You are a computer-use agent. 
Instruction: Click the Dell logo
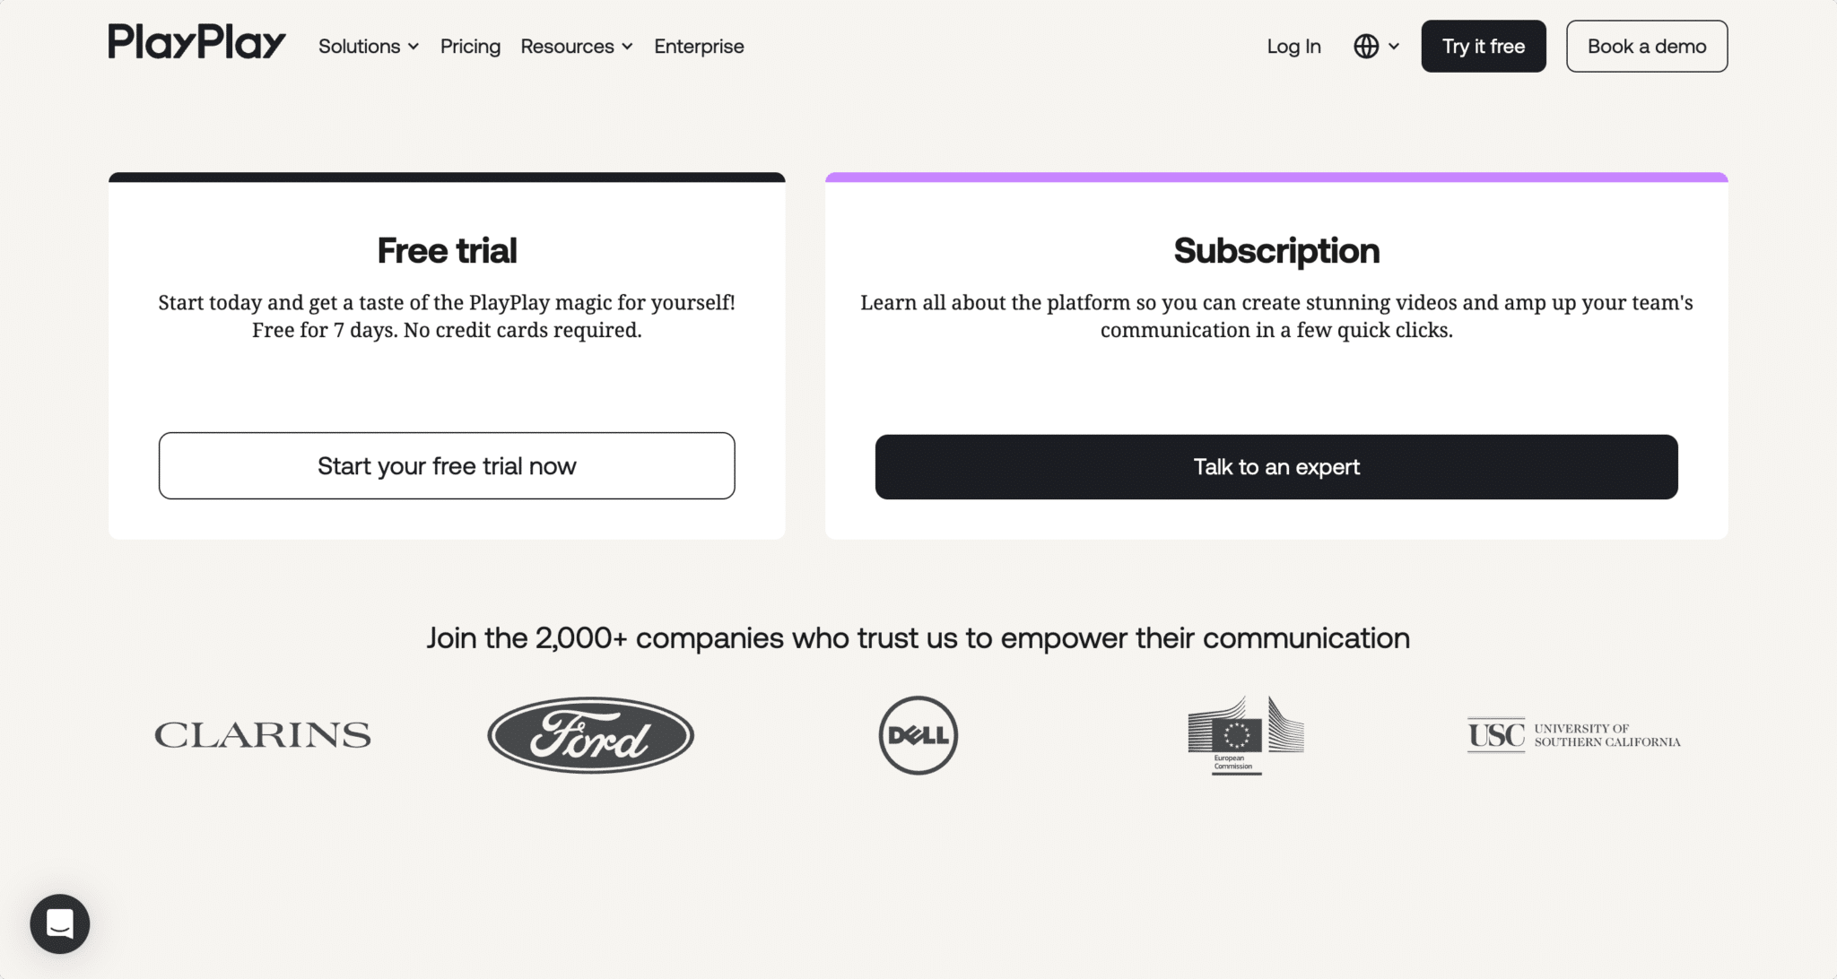click(x=918, y=735)
